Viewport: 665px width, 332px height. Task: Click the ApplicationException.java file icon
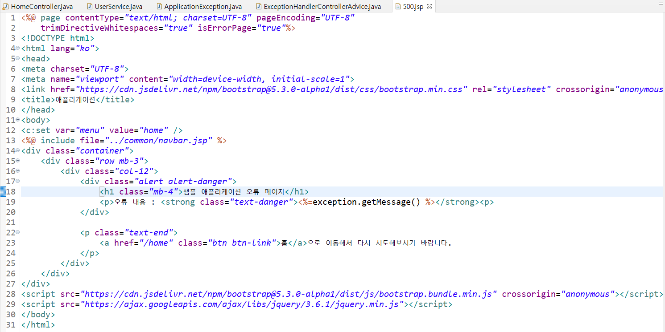pyautogui.click(x=159, y=7)
